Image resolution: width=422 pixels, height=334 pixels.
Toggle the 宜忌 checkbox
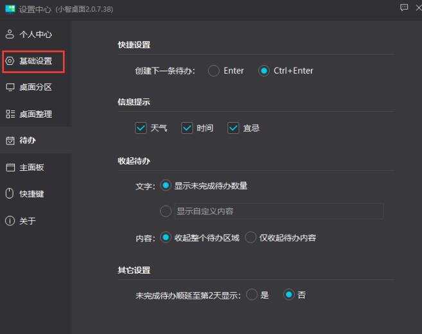click(233, 128)
